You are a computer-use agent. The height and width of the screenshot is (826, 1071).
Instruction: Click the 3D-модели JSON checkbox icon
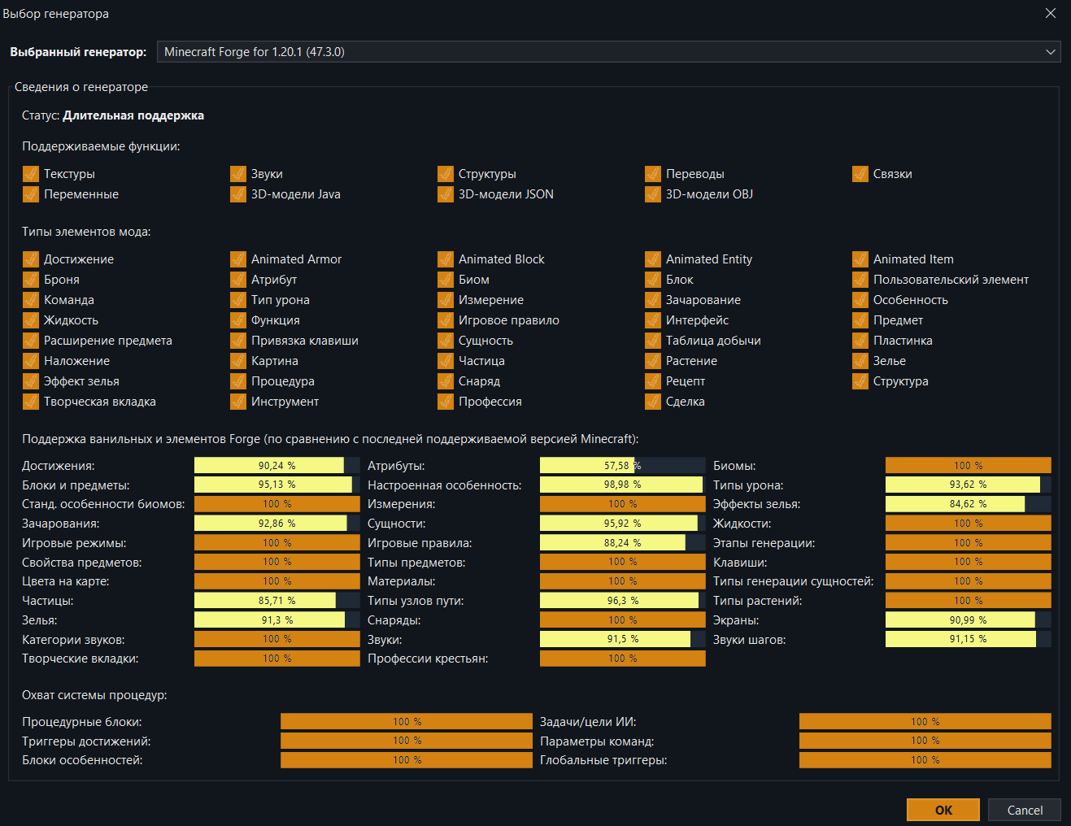(446, 194)
